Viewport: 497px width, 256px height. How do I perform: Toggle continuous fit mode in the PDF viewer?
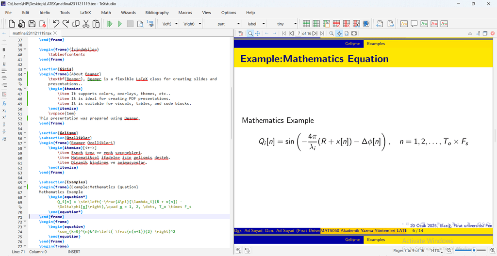(339, 33)
